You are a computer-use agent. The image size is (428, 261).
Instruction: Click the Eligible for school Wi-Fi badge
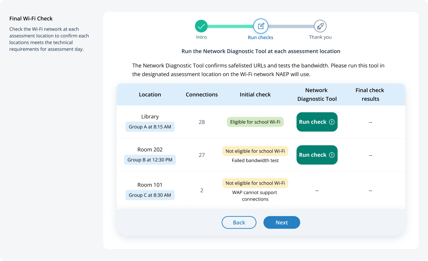click(x=255, y=122)
